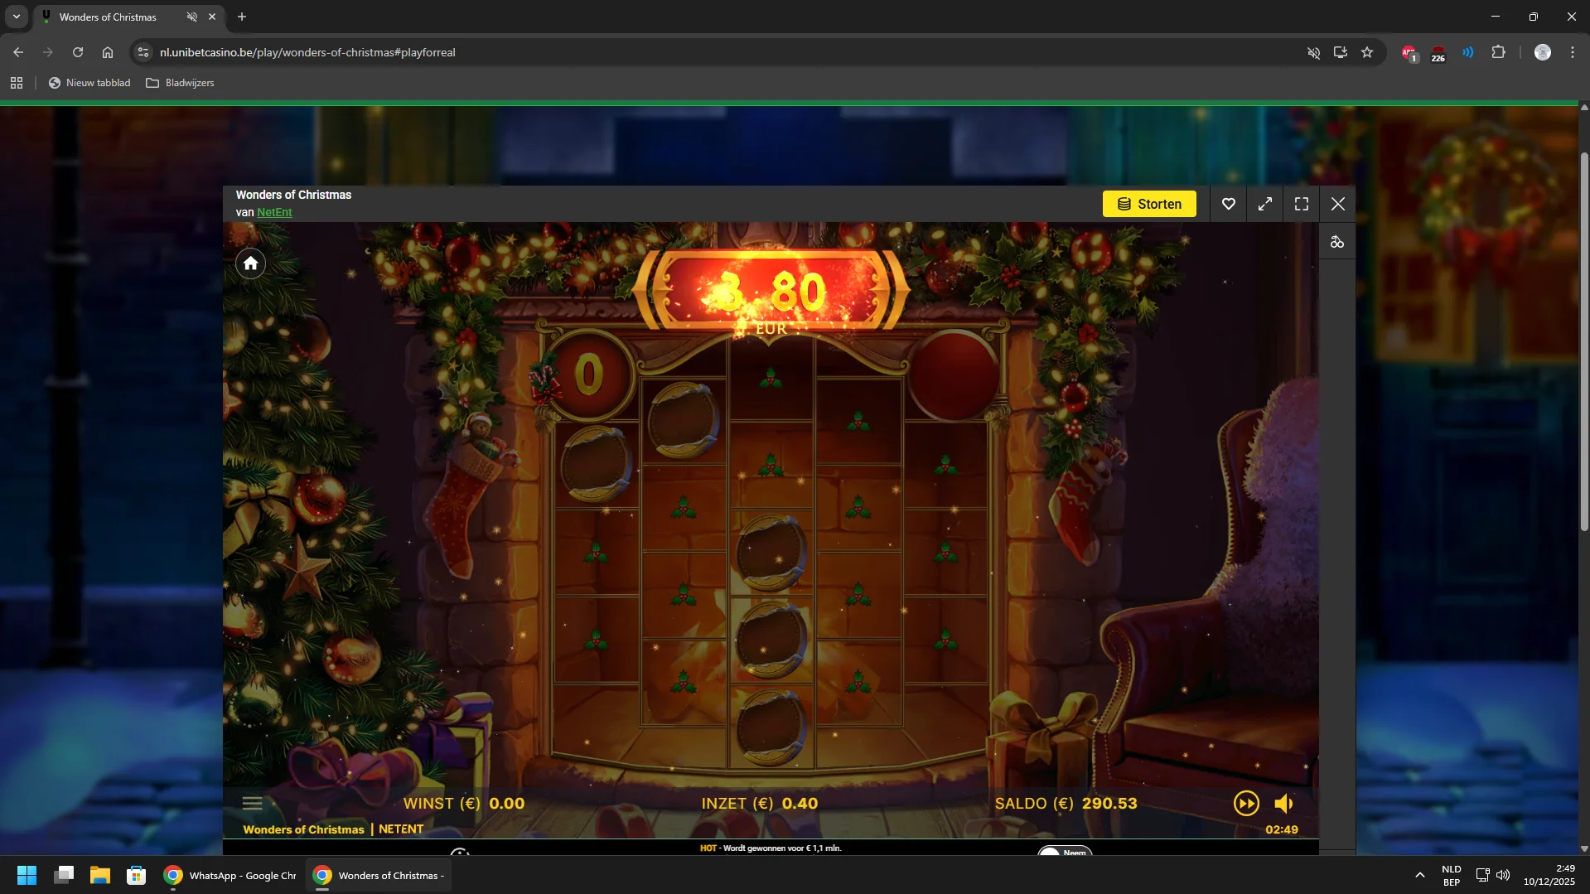Install the site as an app
Image resolution: width=1590 pixels, height=894 pixels.
(x=1341, y=52)
